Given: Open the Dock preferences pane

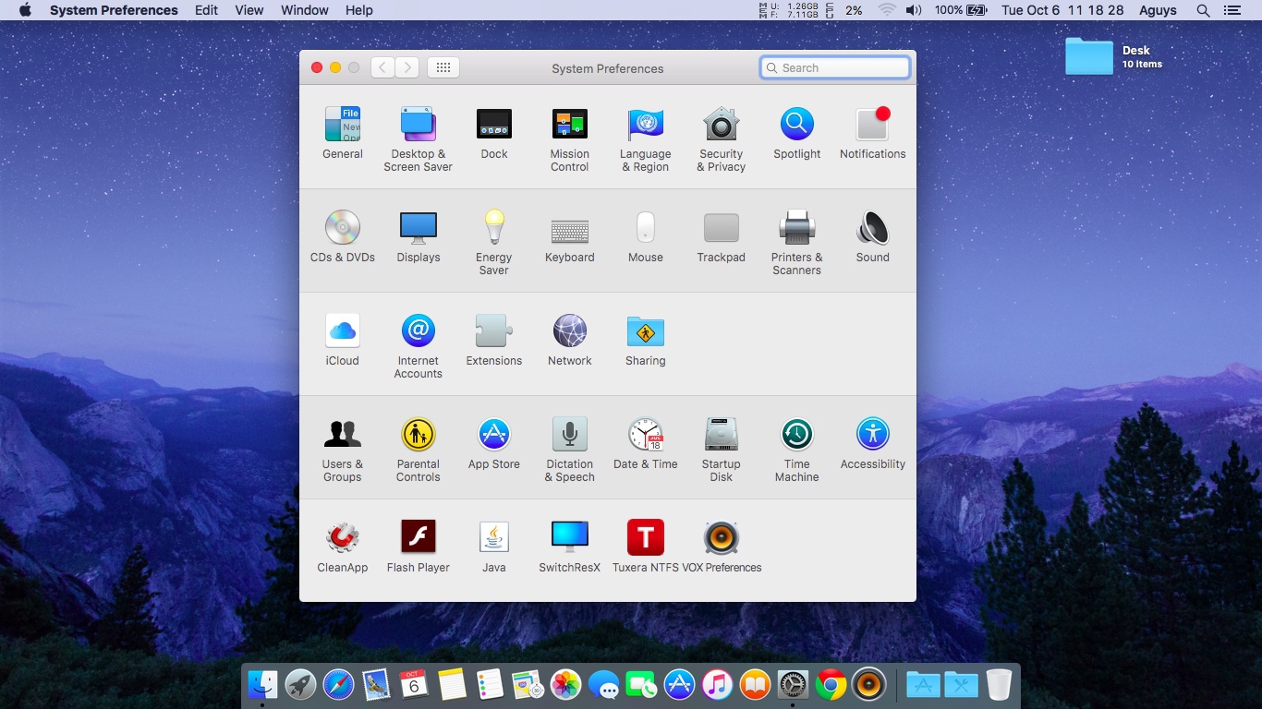Looking at the screenshot, I should (x=494, y=134).
